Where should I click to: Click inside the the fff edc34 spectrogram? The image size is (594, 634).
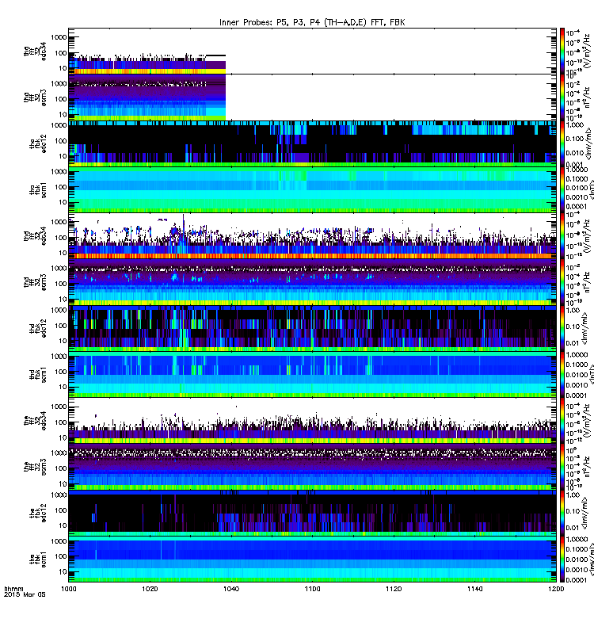[x=312, y=421]
